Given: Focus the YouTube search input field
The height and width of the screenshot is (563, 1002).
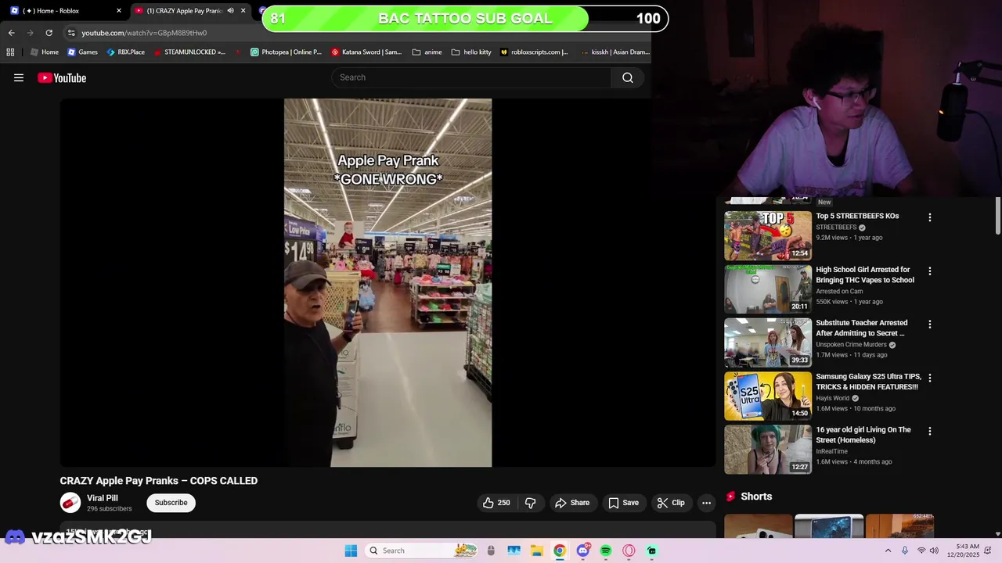Looking at the screenshot, I should (x=471, y=77).
